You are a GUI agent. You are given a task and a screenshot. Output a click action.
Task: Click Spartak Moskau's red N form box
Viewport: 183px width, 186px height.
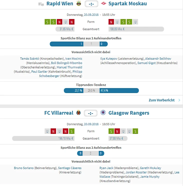(111, 22)
